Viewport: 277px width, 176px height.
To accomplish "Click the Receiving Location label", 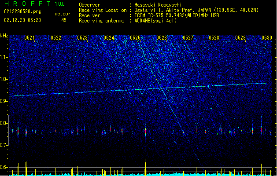I will (103, 10).
